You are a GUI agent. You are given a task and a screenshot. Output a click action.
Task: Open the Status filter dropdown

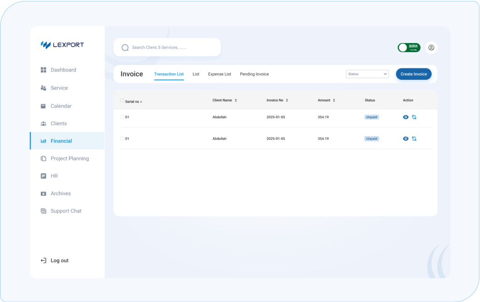point(367,74)
